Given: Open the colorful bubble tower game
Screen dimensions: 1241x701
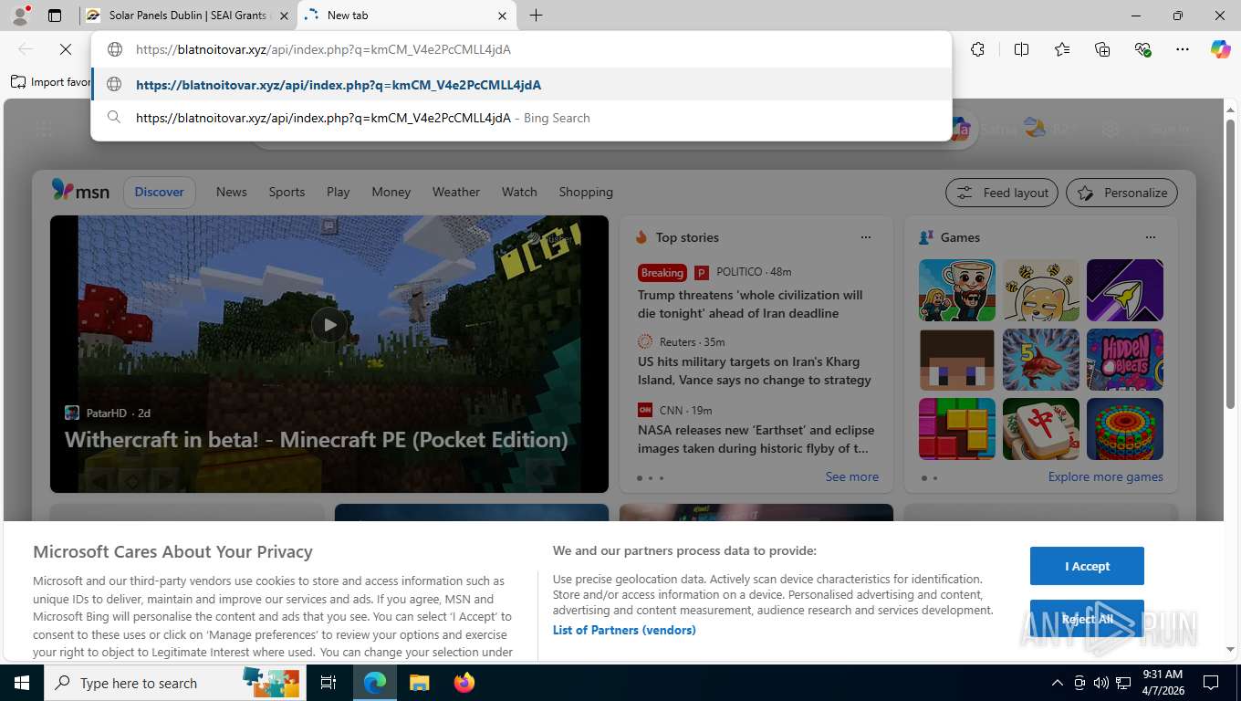Looking at the screenshot, I should [x=1125, y=429].
